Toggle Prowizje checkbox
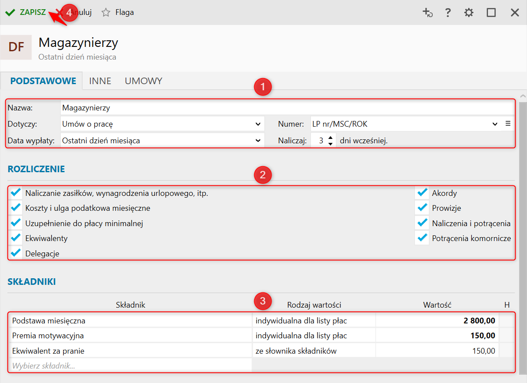Viewport: 527px width, 383px height. point(422,208)
